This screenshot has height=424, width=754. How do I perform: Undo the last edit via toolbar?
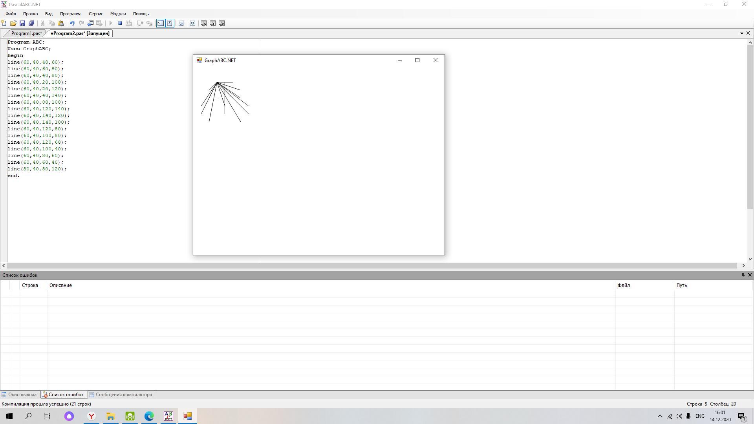coord(72,24)
